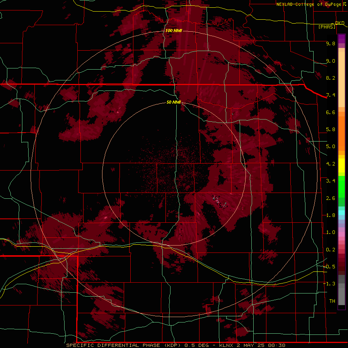The height and width of the screenshot is (348, 348).
Task: Click the 9.8 scale value
Action: pyautogui.click(x=331, y=43)
